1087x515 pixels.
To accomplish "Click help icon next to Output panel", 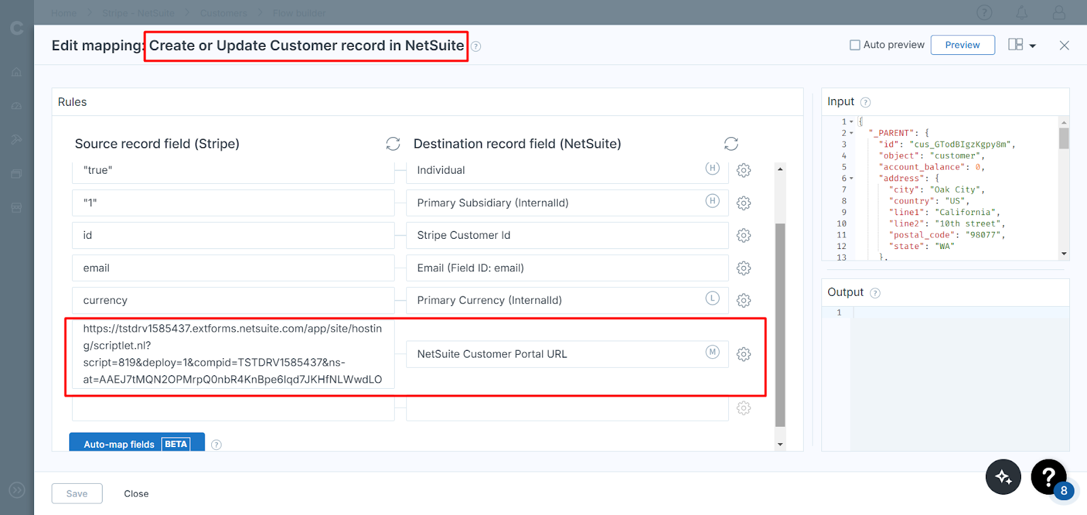I will click(875, 293).
